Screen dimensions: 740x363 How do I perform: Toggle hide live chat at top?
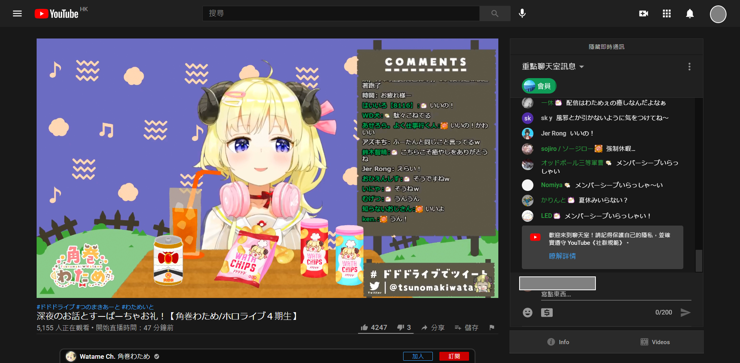click(x=606, y=47)
